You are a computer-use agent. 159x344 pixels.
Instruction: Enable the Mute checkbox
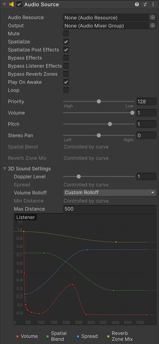66,33
